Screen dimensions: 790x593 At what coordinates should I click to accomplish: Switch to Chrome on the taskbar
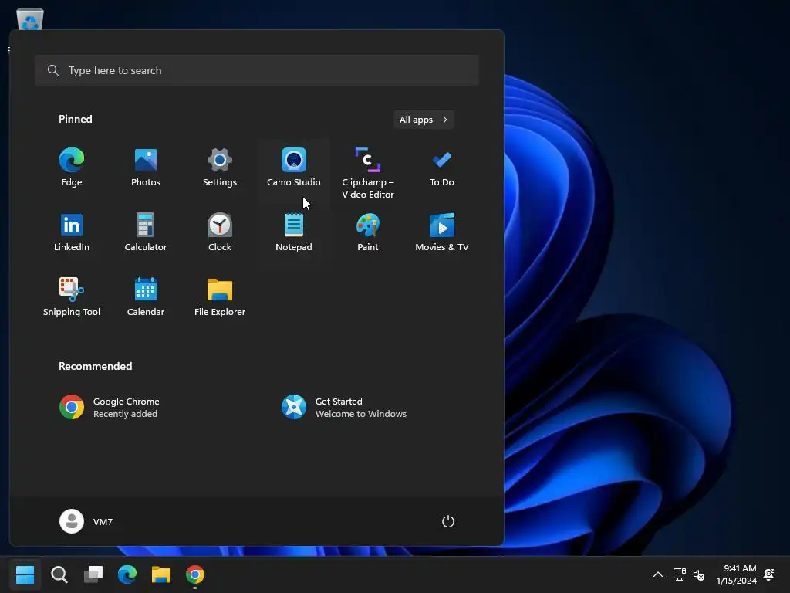click(195, 574)
